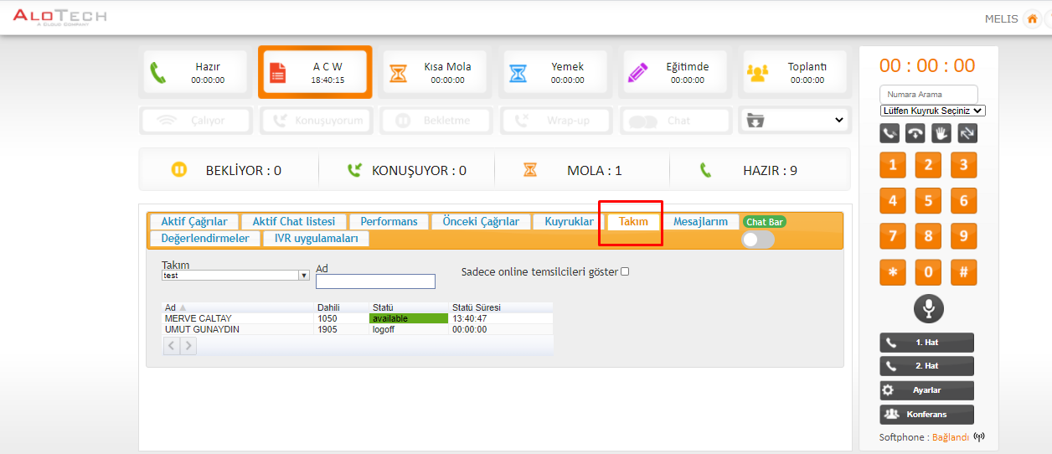Switch to Değerlendirmeler tab
This screenshot has width=1052, height=454.
(x=205, y=239)
